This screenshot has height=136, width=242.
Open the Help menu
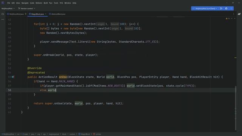(74, 3)
